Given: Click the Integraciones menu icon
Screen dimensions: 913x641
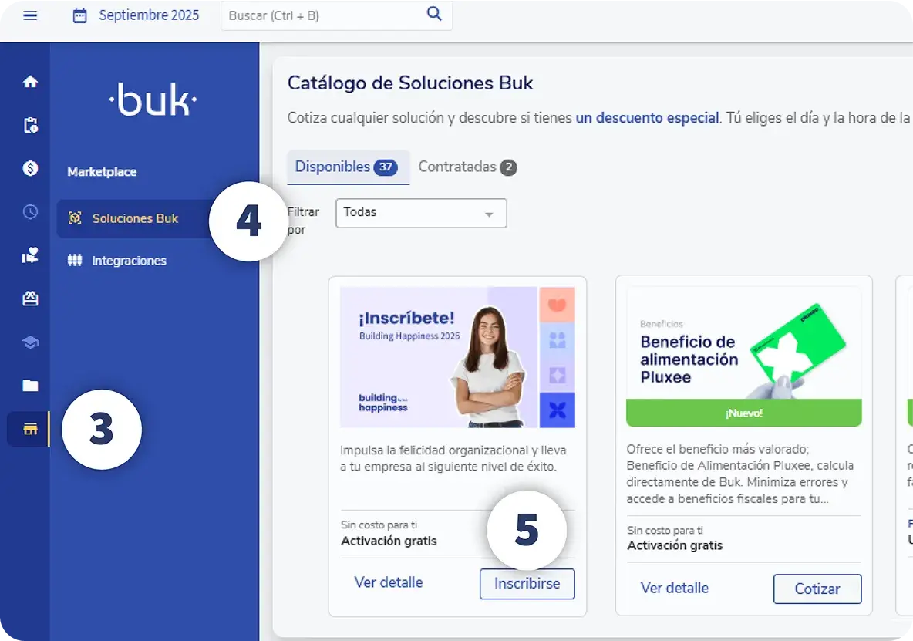Looking at the screenshot, I should coord(75,260).
